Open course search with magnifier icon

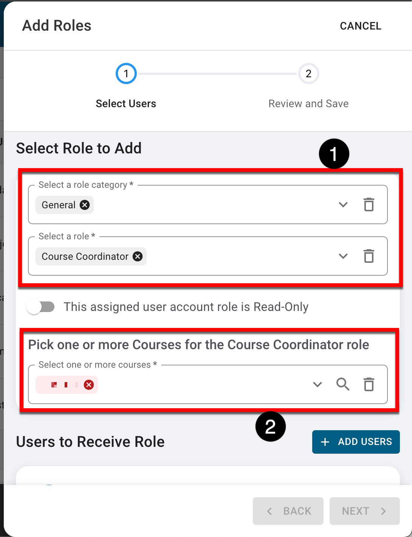(x=343, y=384)
